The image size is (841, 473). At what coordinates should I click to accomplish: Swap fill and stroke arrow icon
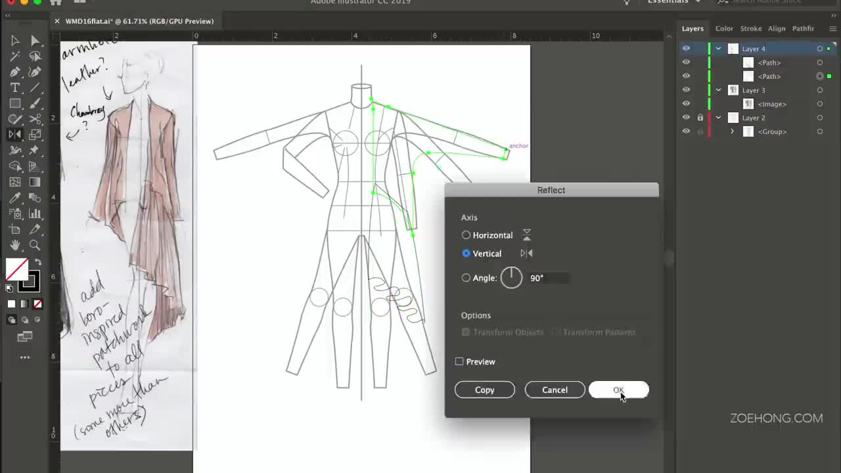[37, 263]
